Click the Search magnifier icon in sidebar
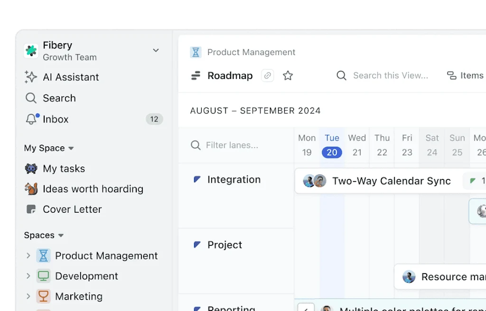 (31, 98)
